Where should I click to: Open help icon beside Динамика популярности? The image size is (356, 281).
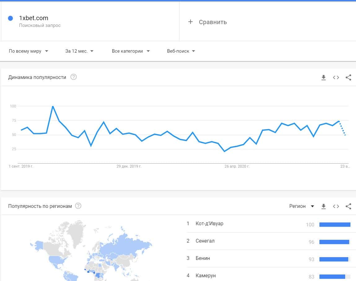(73, 77)
